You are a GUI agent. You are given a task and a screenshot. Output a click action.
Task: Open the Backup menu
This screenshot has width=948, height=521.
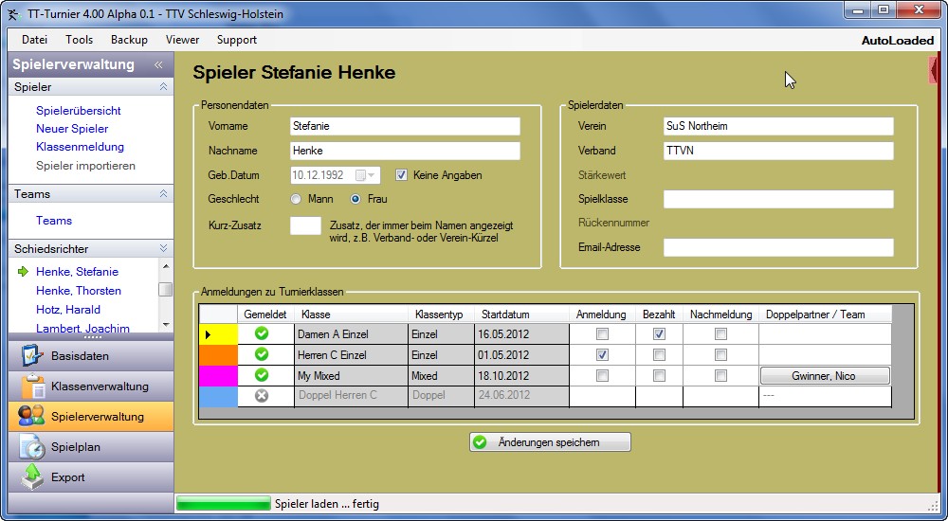[129, 40]
